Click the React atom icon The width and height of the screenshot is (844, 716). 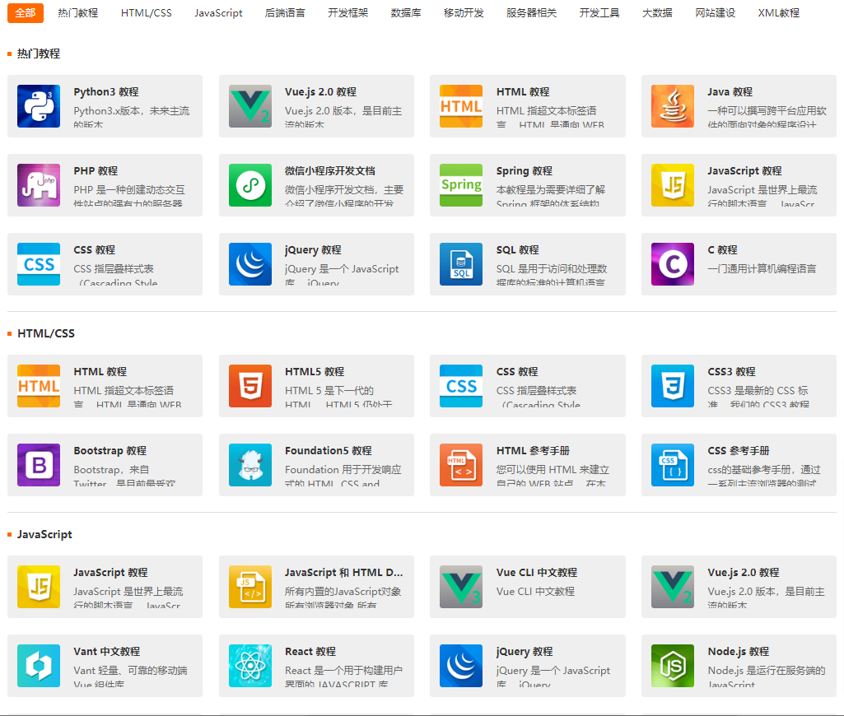(x=250, y=666)
